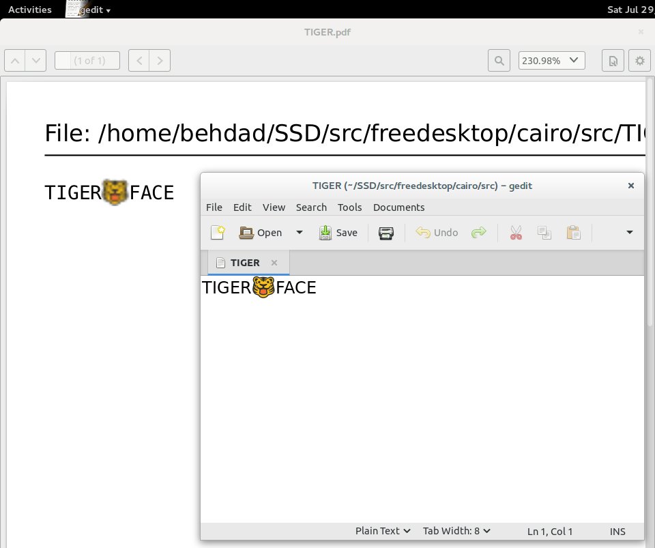Click the PDF viewer vertical scrollbar
The image size is (655, 548).
point(650,201)
